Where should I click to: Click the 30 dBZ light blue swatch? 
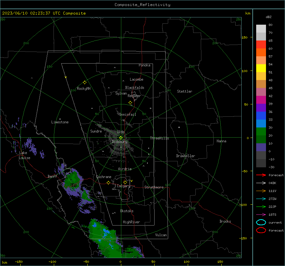pyautogui.click(x=261, y=123)
